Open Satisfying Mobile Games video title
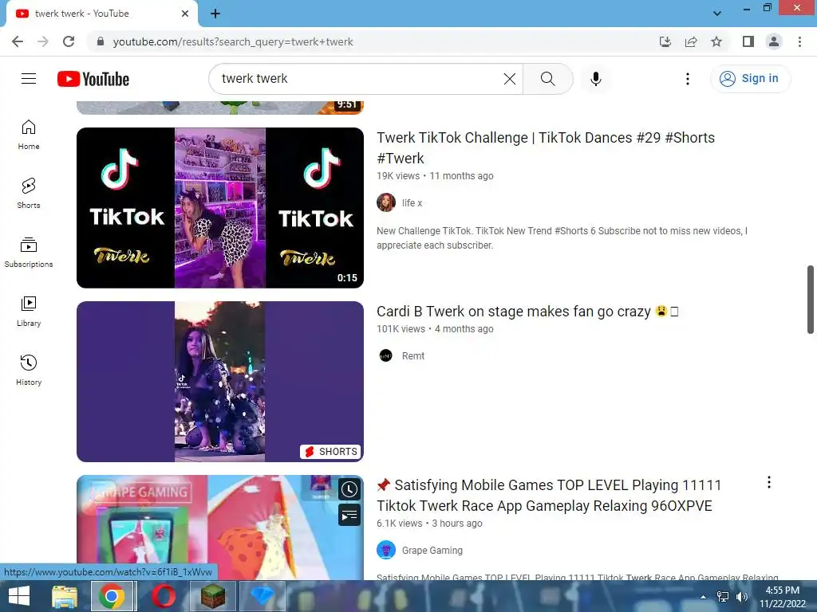Image resolution: width=817 pixels, height=612 pixels. [x=549, y=496]
